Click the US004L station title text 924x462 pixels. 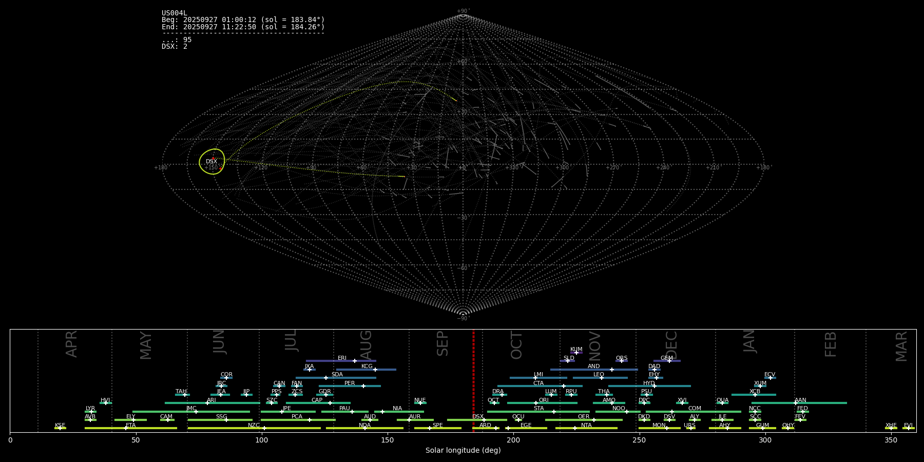(x=175, y=13)
